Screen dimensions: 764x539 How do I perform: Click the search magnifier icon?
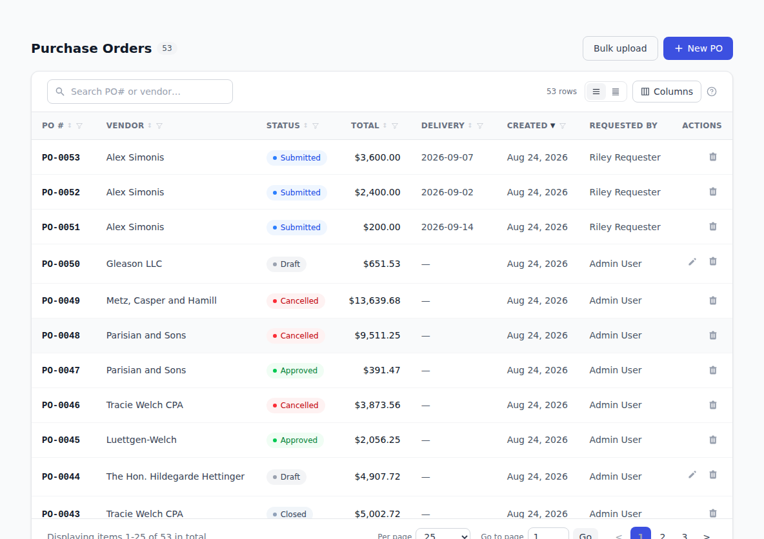point(60,92)
